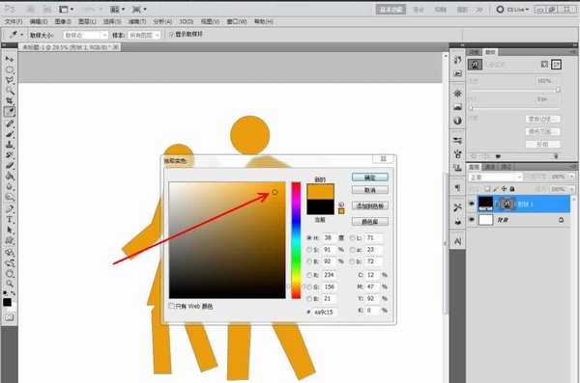Open the File menu in menu bar
Viewport: 580px width, 383px height.
click(14, 22)
